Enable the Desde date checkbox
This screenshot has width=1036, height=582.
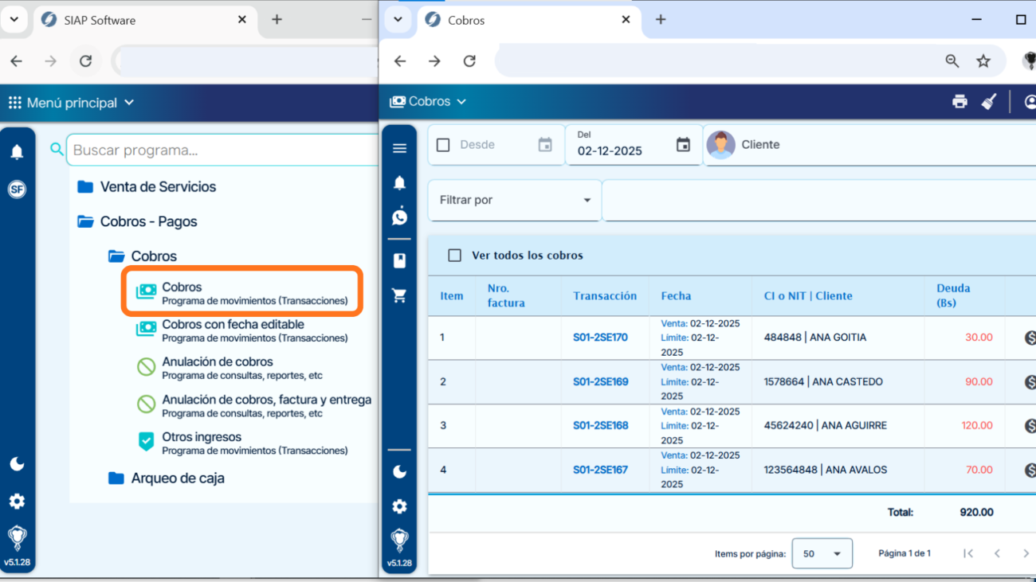point(443,145)
